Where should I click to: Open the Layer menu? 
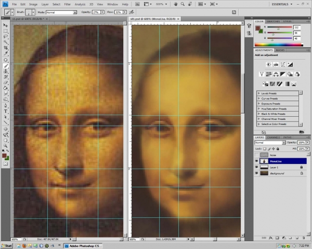point(45,4)
